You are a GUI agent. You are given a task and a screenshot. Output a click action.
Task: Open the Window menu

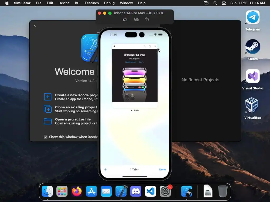pos(126,3)
